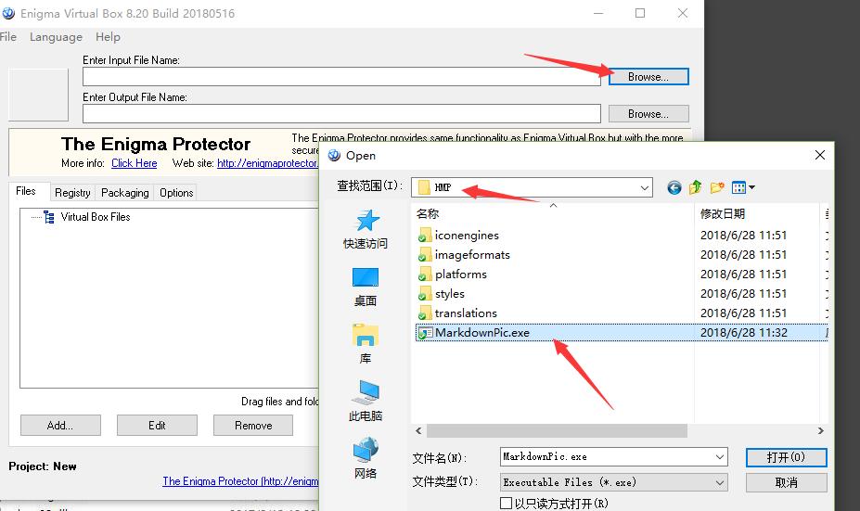Open the enigmaprotector web site link
Screen dimensions: 860x511
coord(268,163)
